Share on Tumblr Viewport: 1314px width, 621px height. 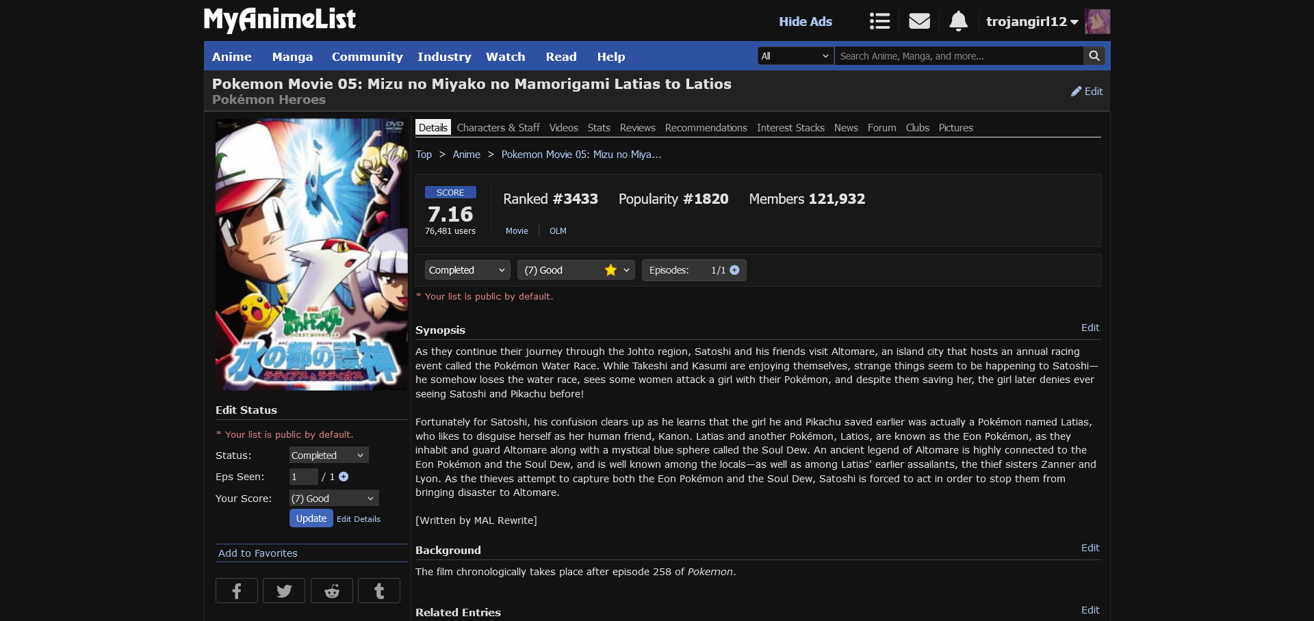[379, 591]
